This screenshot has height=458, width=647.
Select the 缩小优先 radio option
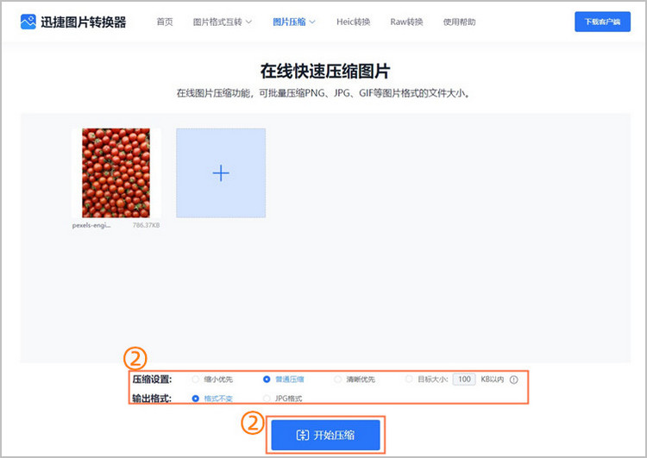point(196,380)
